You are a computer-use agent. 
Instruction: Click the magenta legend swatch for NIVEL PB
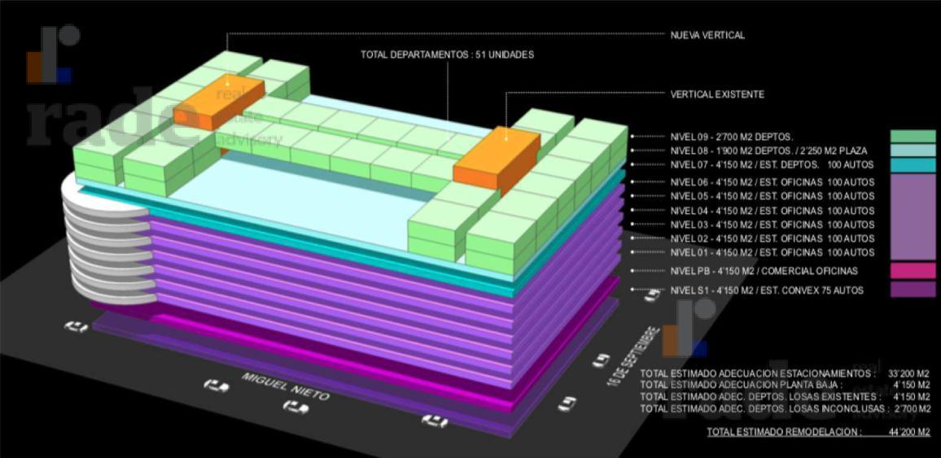[x=913, y=270]
